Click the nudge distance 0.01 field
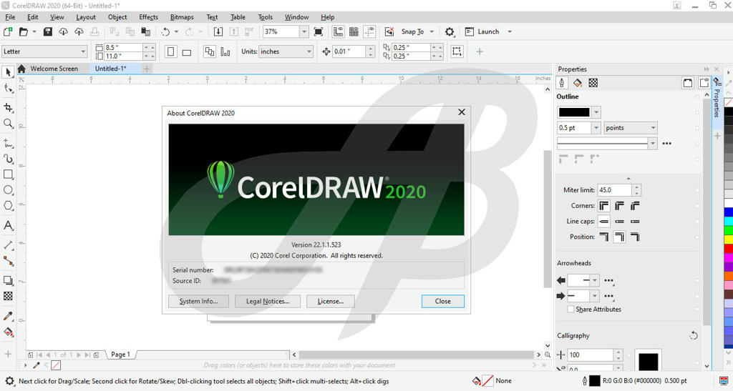 point(349,51)
